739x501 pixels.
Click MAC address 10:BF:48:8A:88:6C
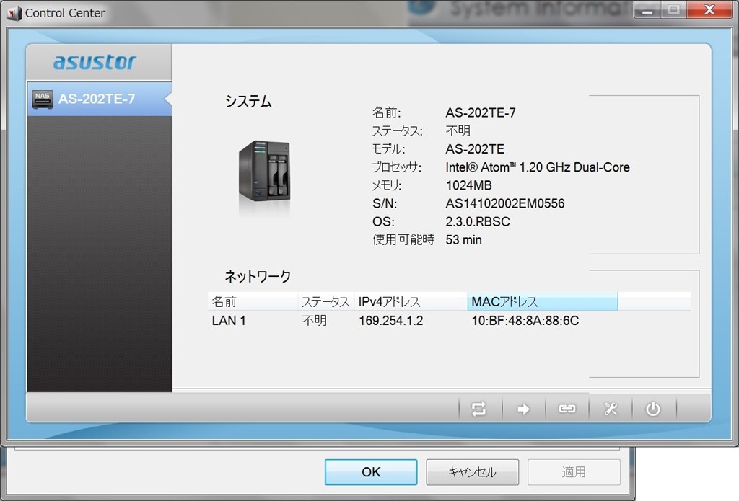[x=525, y=321]
